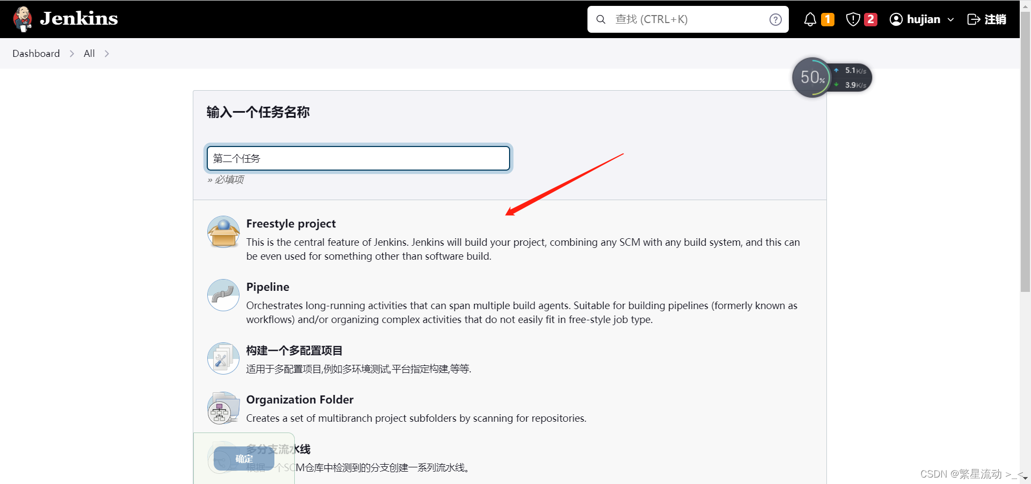Open the security shield warning icon
The image size is (1031, 484).
pyautogui.click(x=853, y=19)
